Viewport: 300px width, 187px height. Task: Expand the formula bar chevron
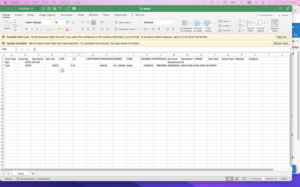[x=290, y=49]
